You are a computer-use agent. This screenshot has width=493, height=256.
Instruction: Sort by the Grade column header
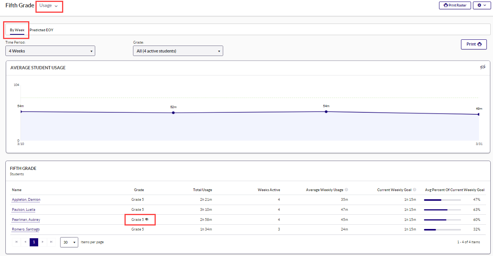click(x=139, y=190)
